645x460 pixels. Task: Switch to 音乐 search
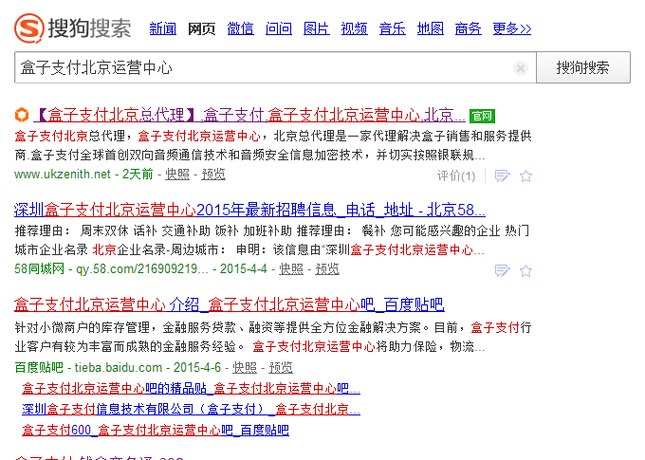(x=392, y=28)
